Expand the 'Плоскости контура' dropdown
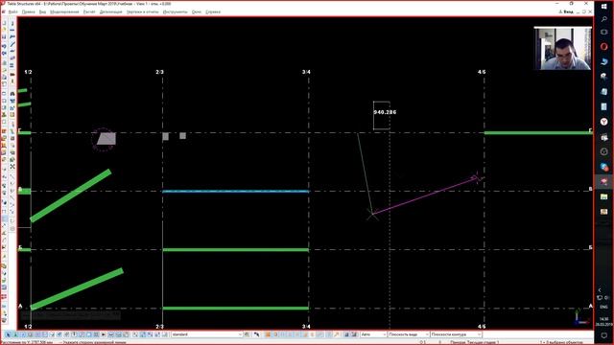This screenshot has height=345, width=614. [479, 334]
